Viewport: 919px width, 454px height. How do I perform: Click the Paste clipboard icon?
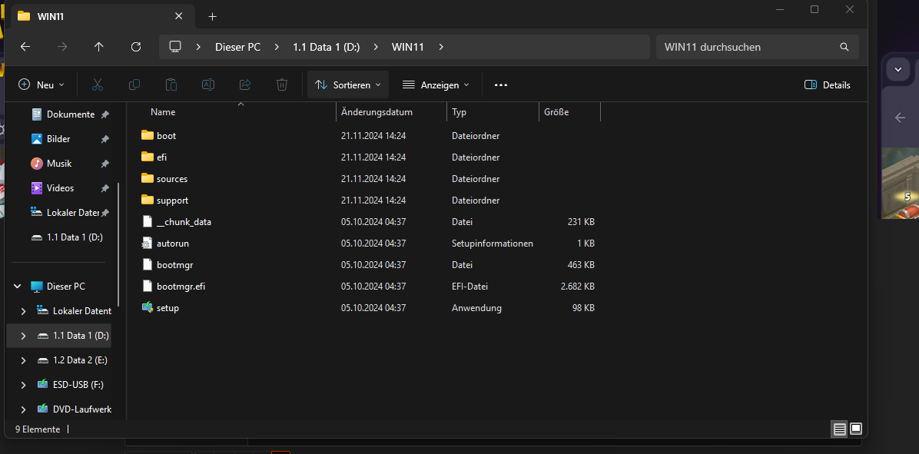171,85
